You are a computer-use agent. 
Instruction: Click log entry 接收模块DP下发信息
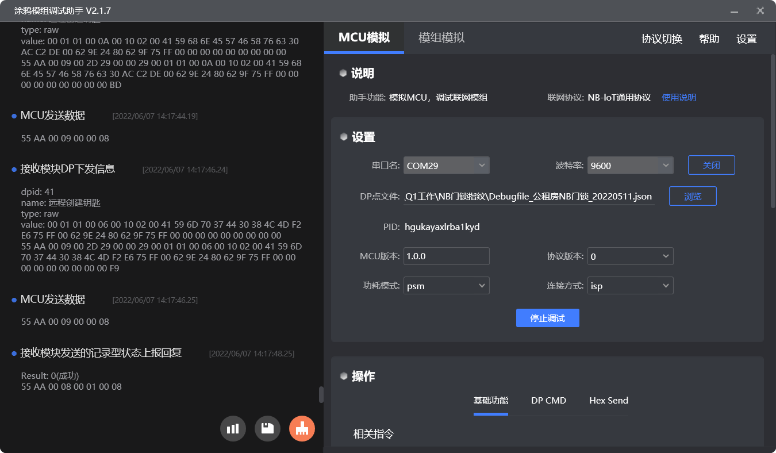pos(68,169)
